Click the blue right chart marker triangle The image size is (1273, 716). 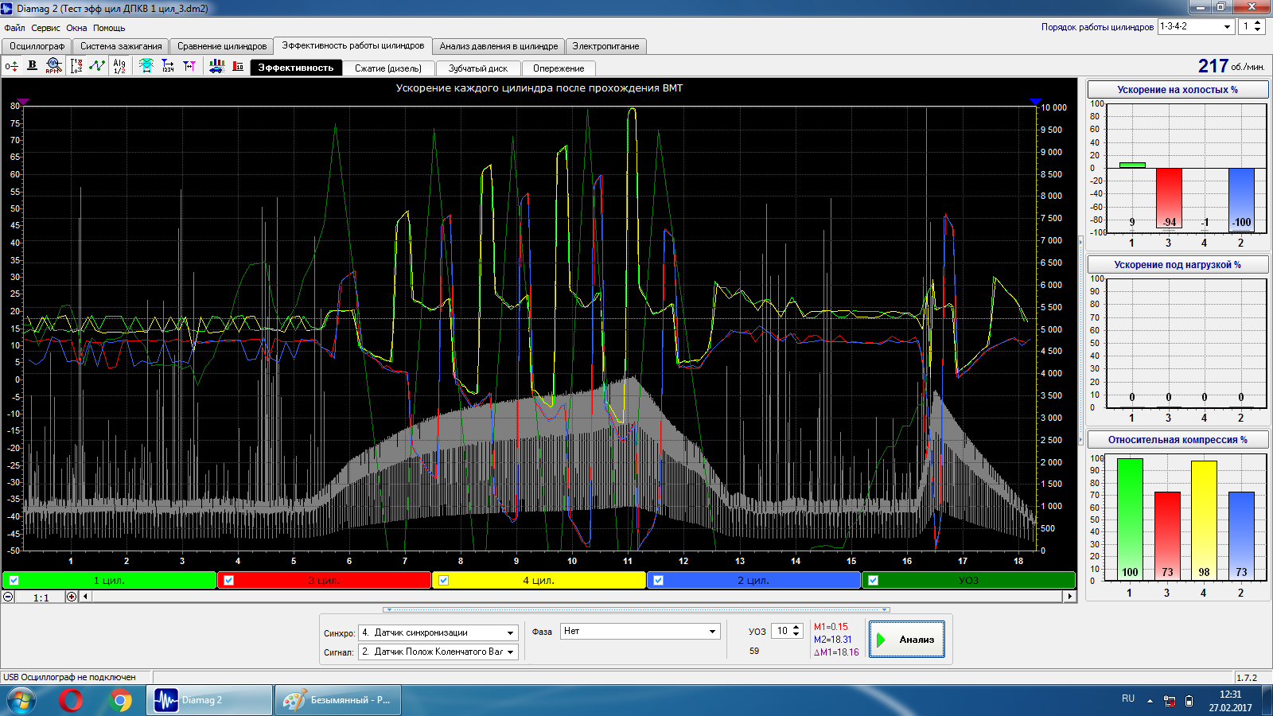(1035, 102)
